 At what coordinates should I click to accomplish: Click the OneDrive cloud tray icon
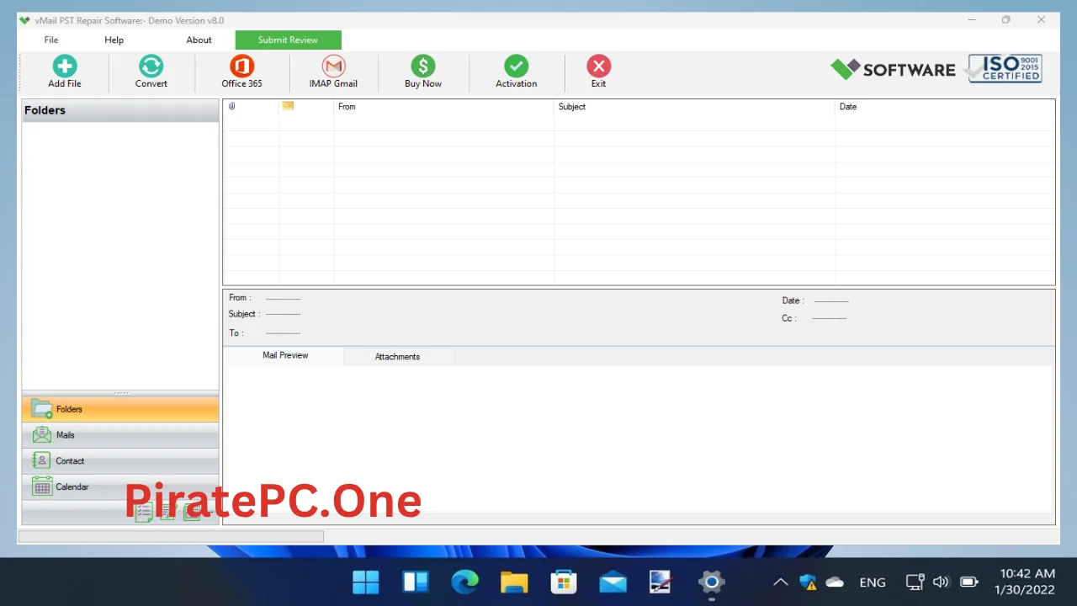835,582
